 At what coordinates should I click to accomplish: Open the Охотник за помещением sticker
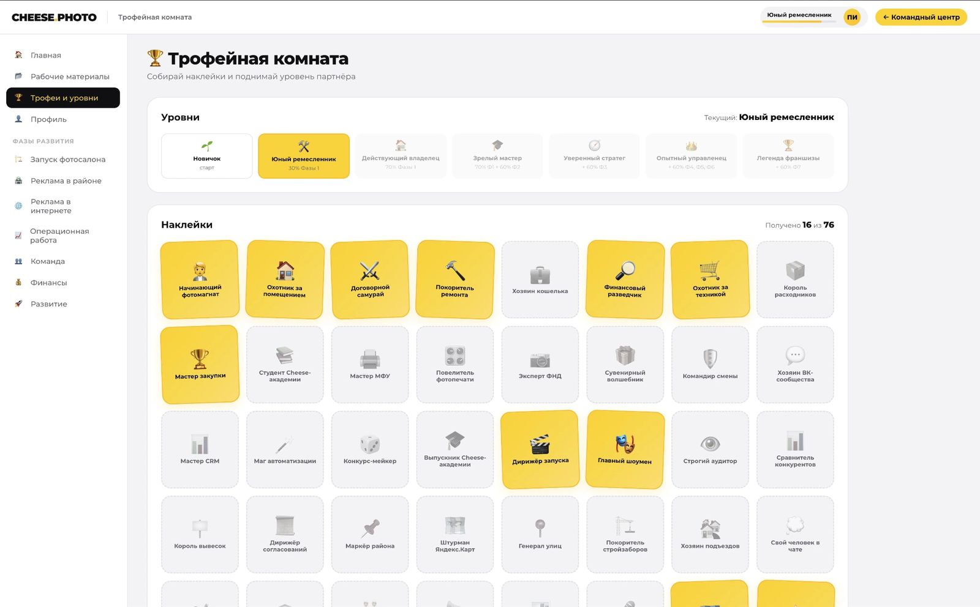coord(285,280)
